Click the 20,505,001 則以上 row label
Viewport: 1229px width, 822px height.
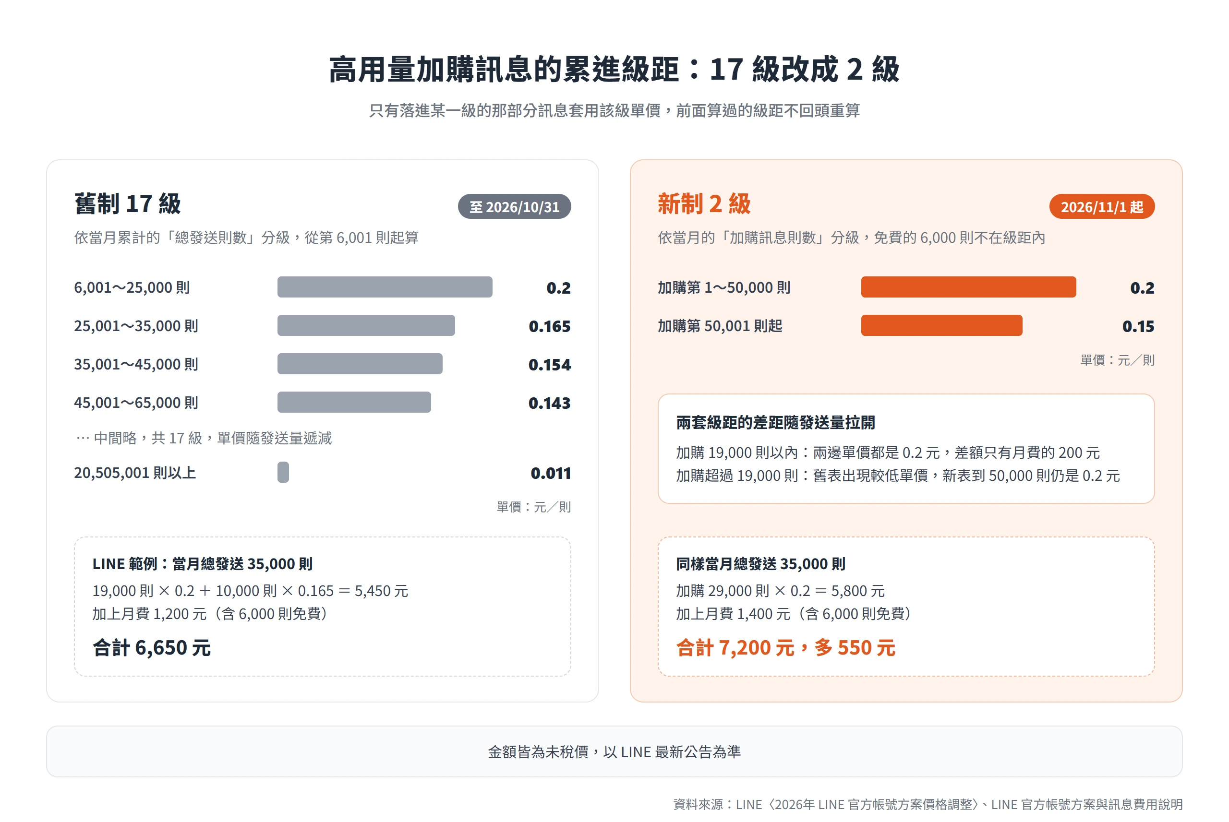click(x=135, y=473)
